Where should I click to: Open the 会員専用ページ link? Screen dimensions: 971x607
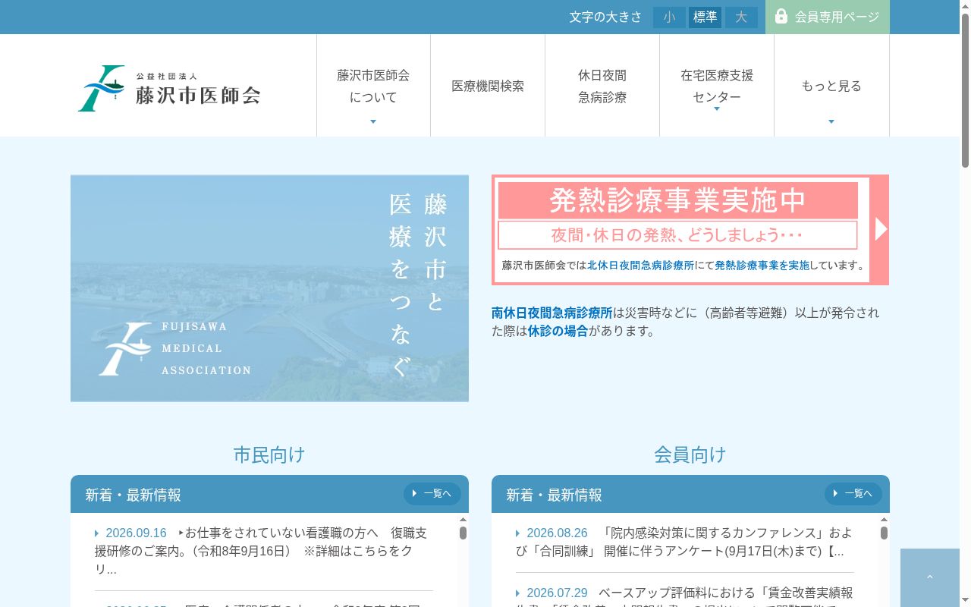pos(828,17)
